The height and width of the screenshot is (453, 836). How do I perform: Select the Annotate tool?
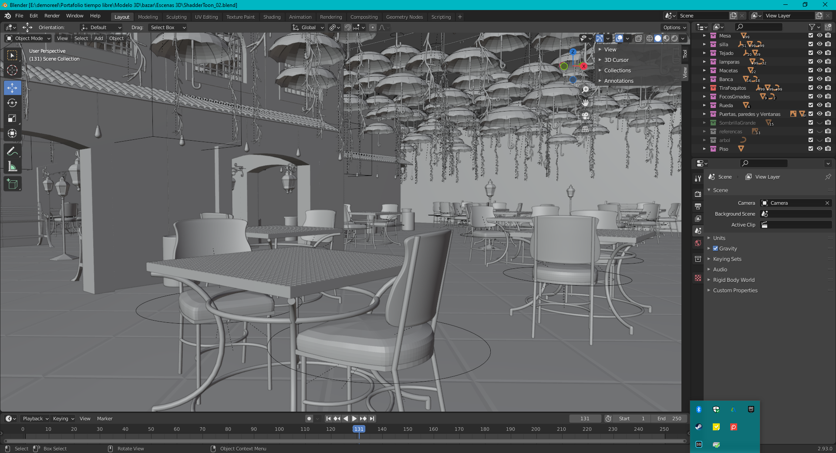pyautogui.click(x=12, y=152)
